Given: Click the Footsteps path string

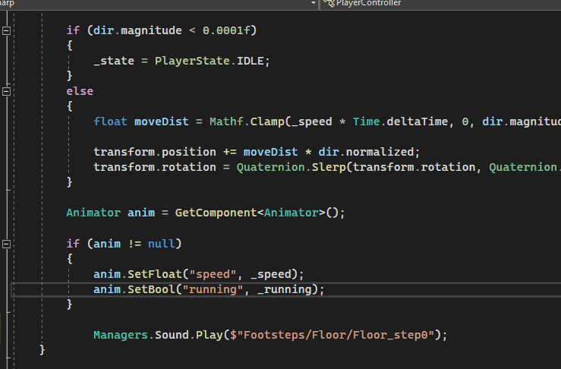Looking at the screenshot, I should point(339,335).
